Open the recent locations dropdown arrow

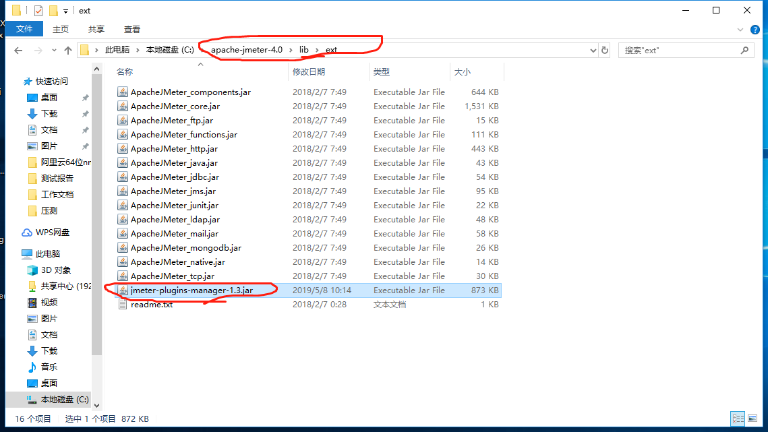coord(54,50)
